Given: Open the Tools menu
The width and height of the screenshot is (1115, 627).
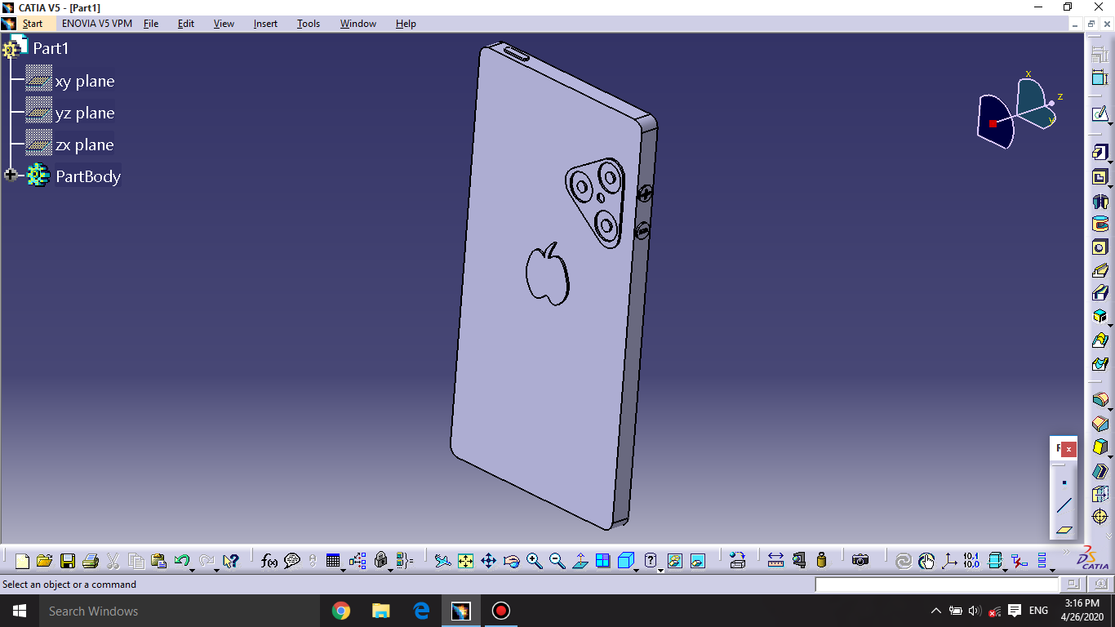Looking at the screenshot, I should click(x=309, y=24).
